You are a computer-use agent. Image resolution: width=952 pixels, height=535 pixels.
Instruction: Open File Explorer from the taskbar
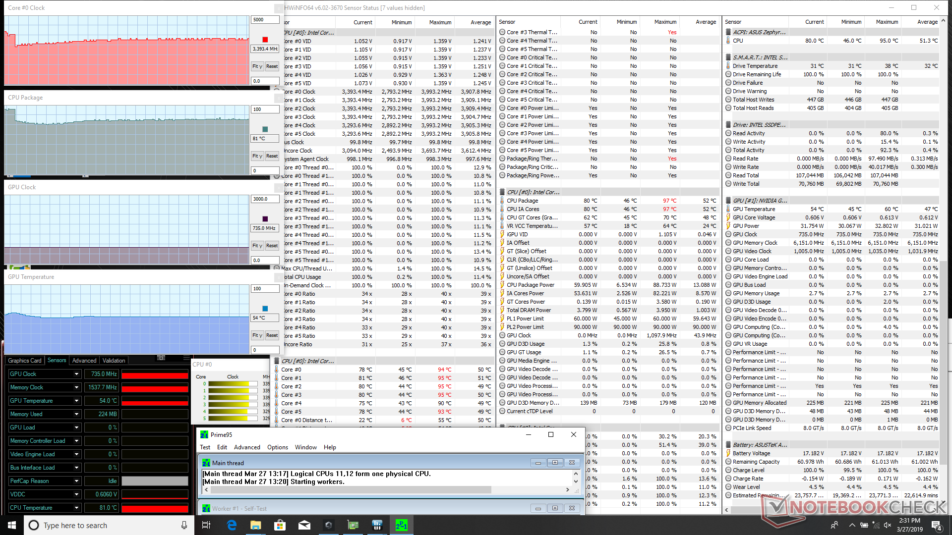tap(256, 525)
